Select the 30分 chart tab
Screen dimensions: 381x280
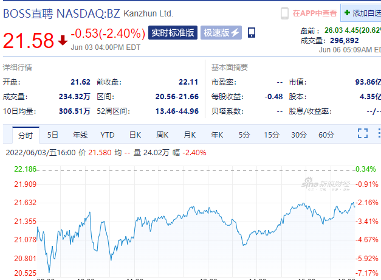(x=299, y=135)
